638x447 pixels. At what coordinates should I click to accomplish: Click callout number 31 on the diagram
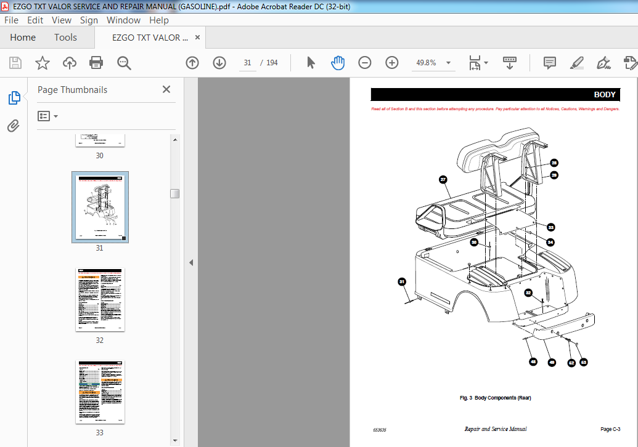click(x=401, y=281)
